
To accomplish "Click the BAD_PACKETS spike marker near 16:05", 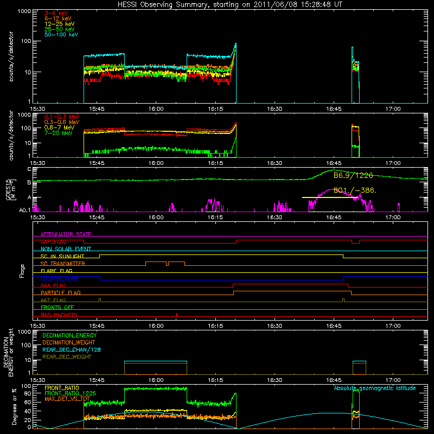I will click(177, 315).
